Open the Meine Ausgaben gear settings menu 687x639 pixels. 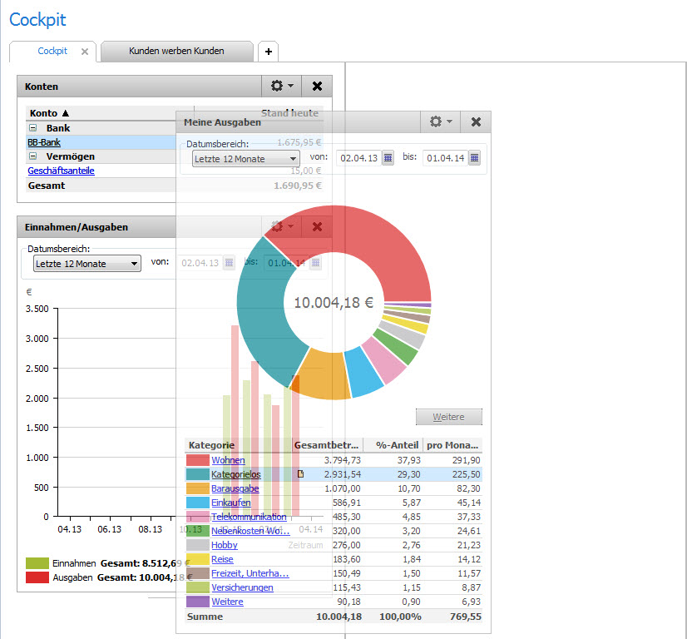tap(441, 121)
